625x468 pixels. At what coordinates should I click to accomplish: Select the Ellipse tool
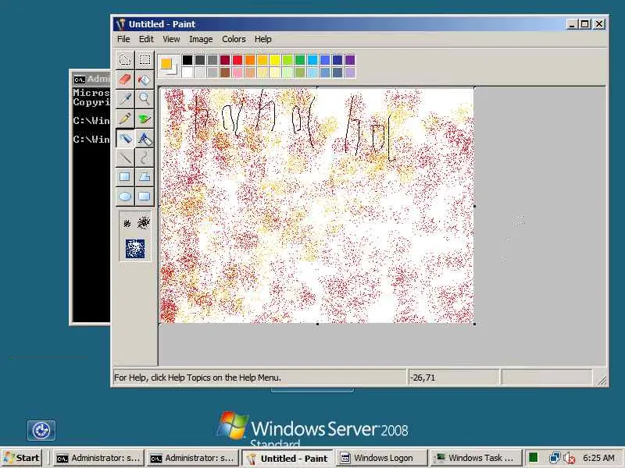pyautogui.click(x=125, y=197)
